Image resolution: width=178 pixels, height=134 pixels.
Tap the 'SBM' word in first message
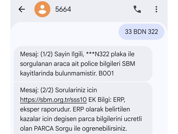[x=129, y=64]
